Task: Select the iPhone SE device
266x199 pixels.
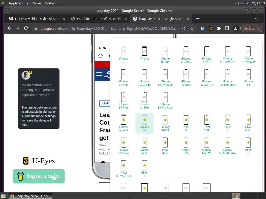Action: (x=123, y=55)
